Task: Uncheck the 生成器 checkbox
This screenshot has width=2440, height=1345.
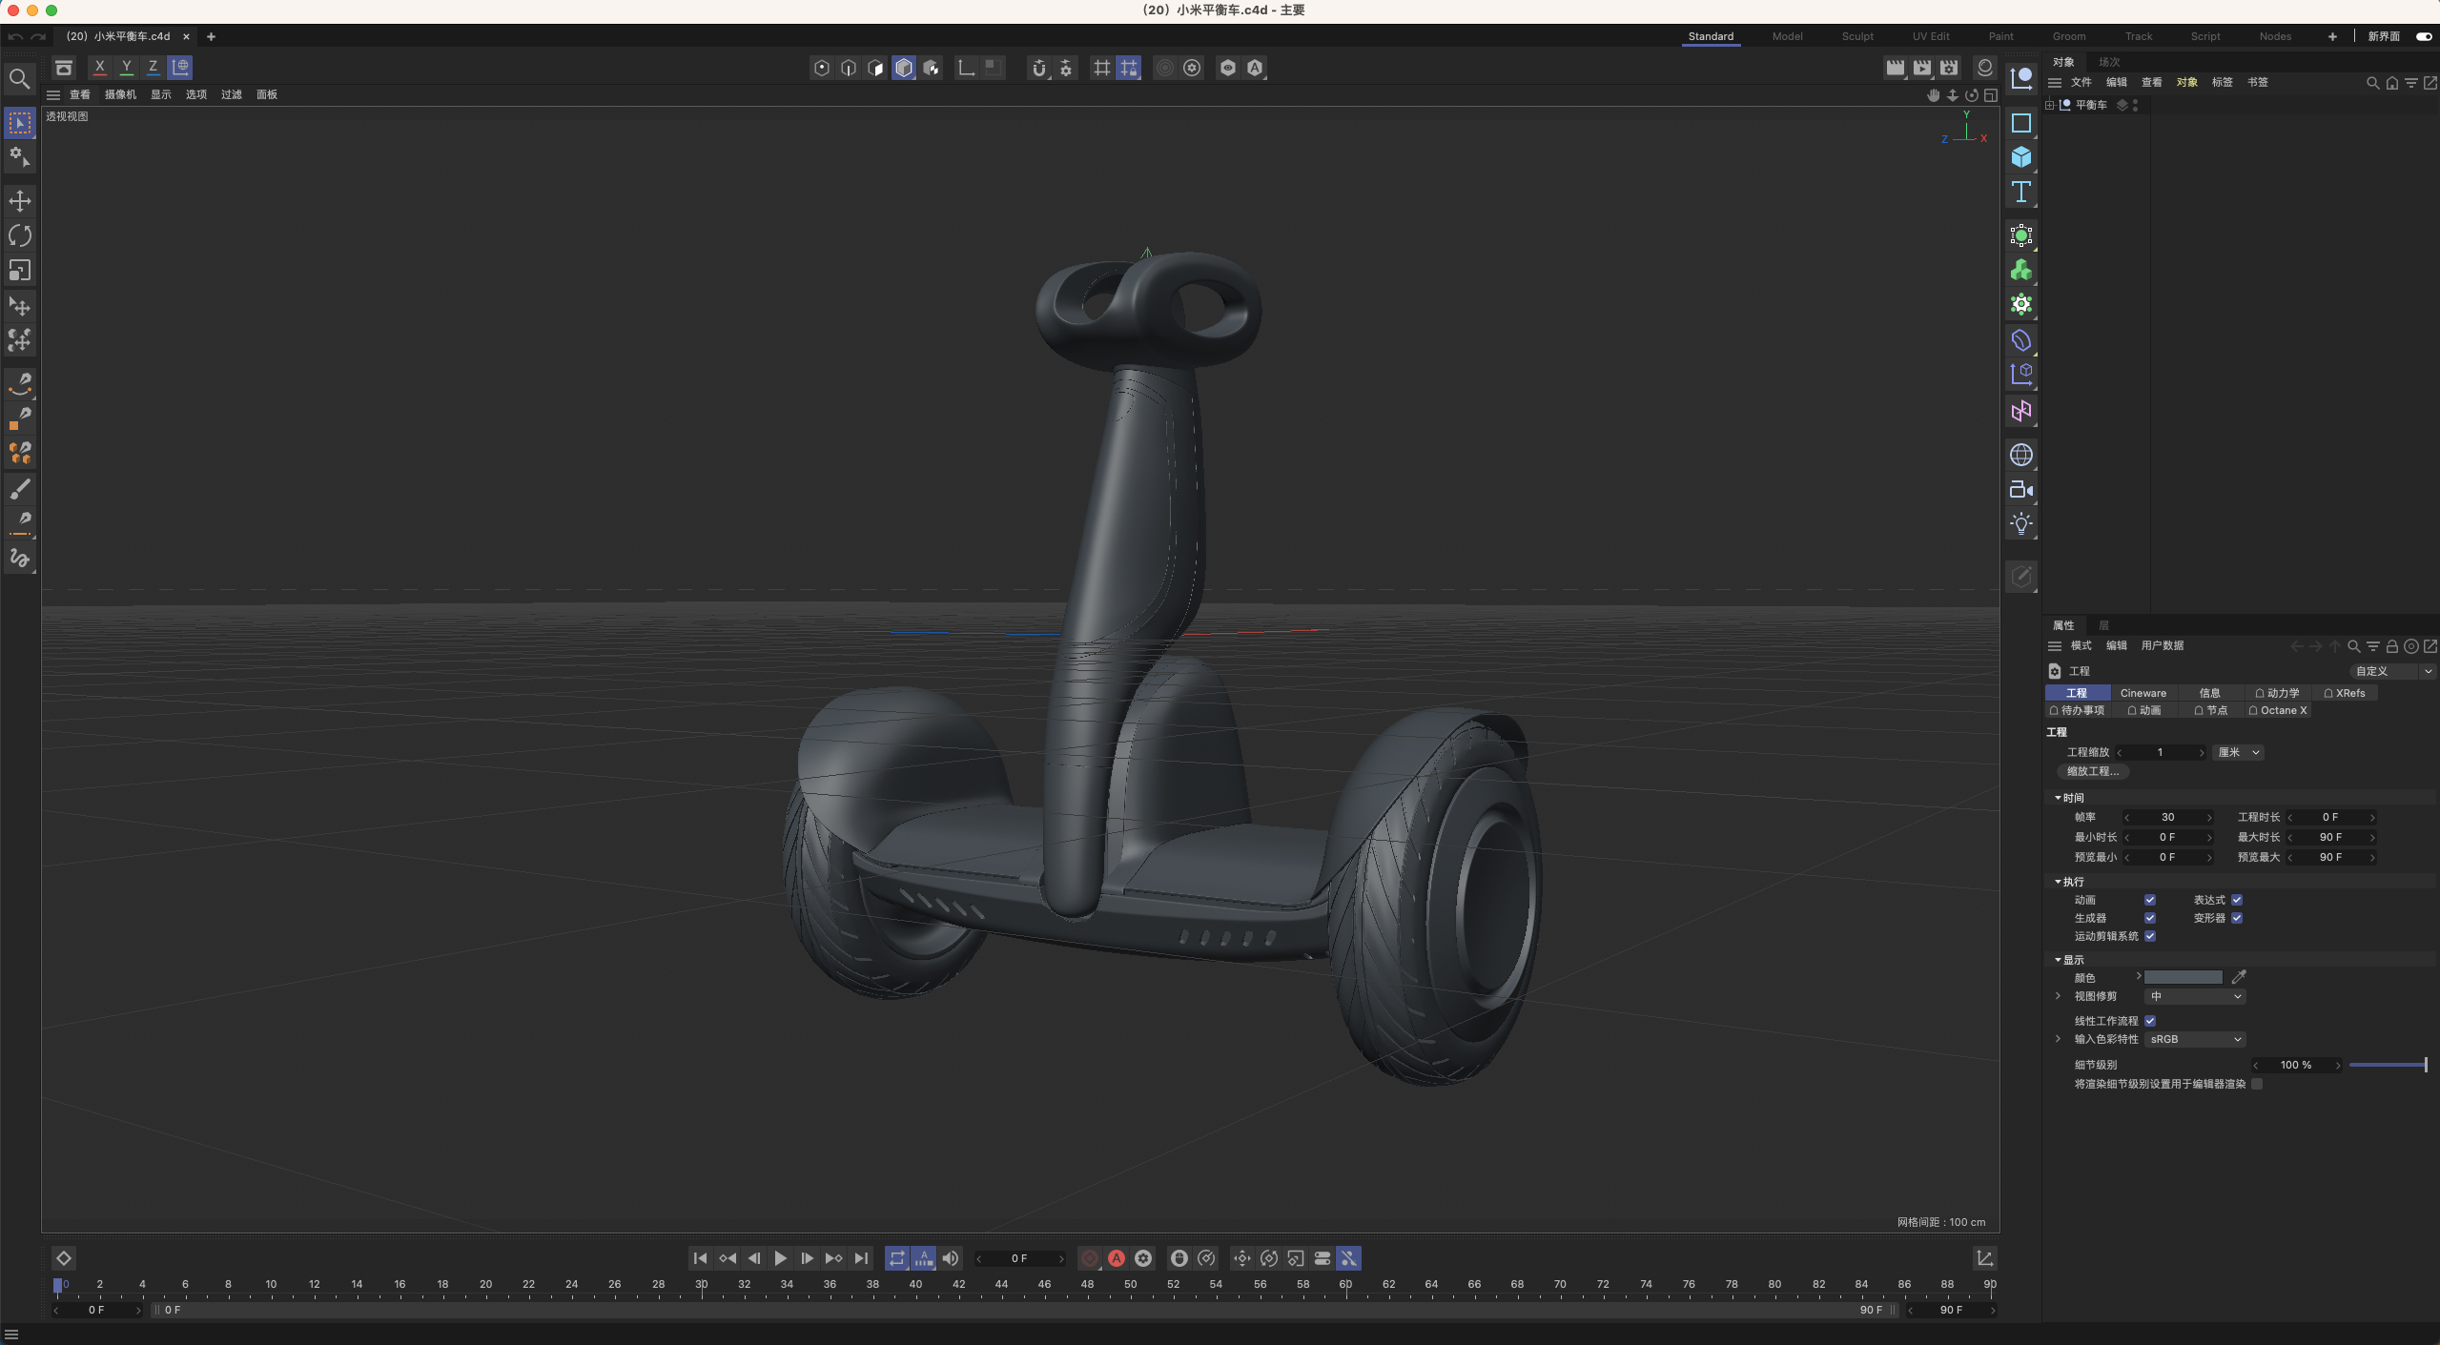Action: click(2150, 918)
